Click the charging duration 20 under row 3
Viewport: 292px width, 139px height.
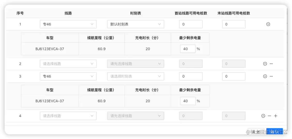tap(148, 101)
